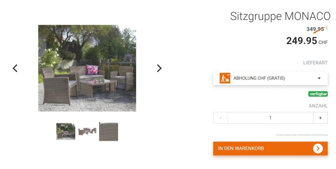
Task: Click the crossed-out 349.95 original price
Action: pyautogui.click(x=315, y=29)
